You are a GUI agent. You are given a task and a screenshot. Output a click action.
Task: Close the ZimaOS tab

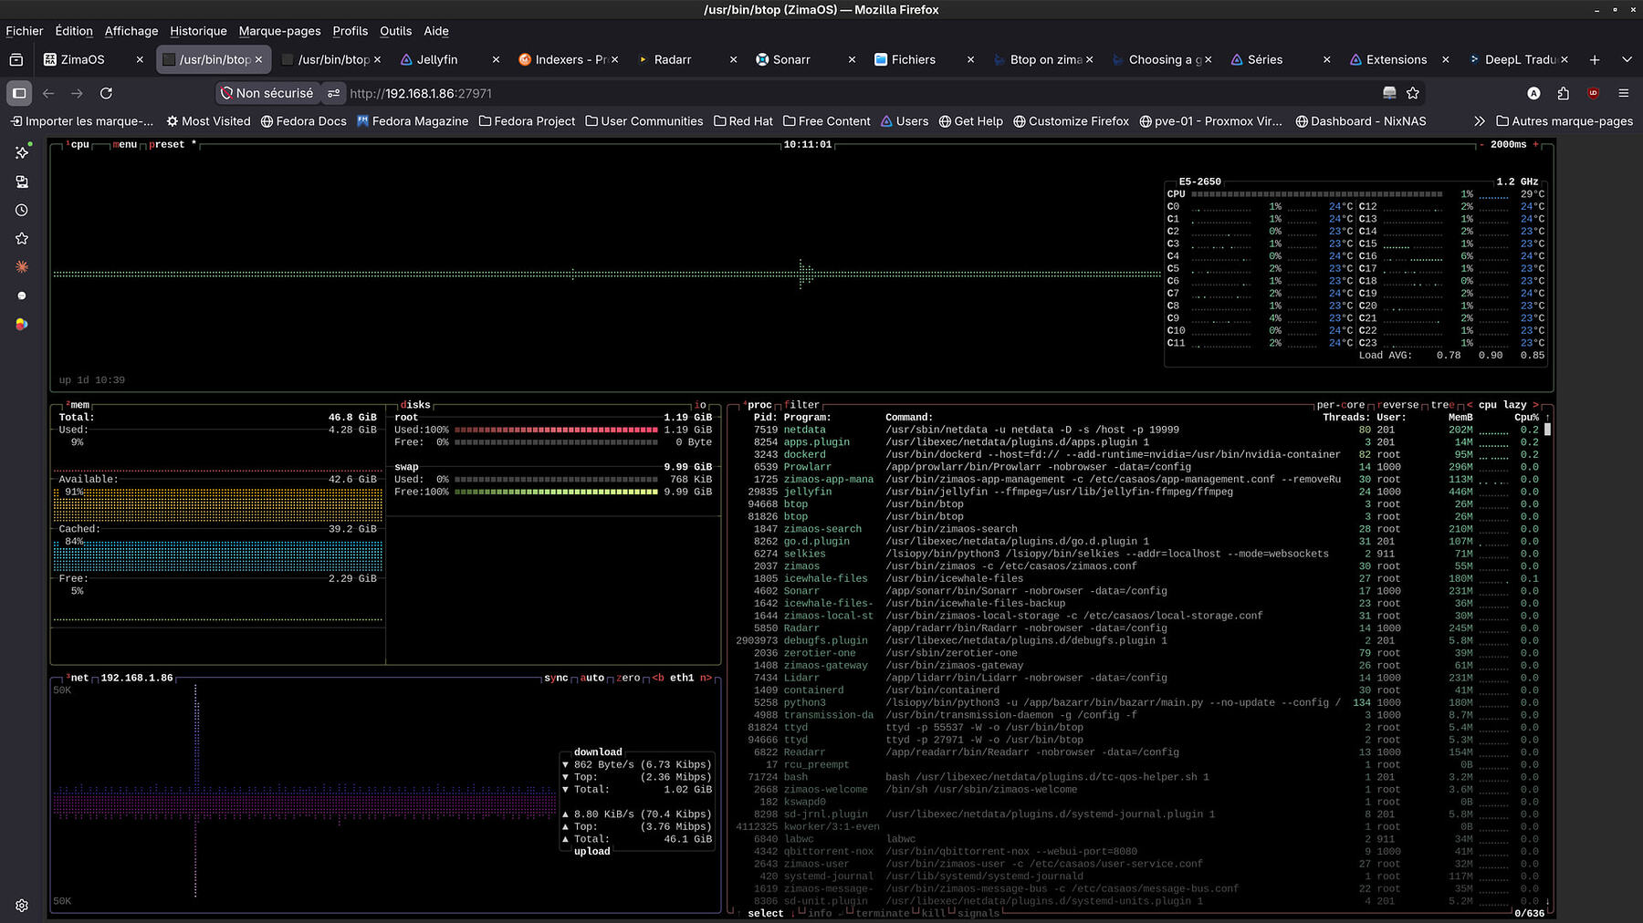pos(140,59)
